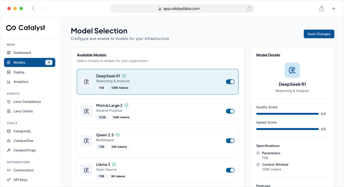Viewport: 344px width, 187px height.
Task: Click the CatalystOne robot icon
Action: pos(9,141)
